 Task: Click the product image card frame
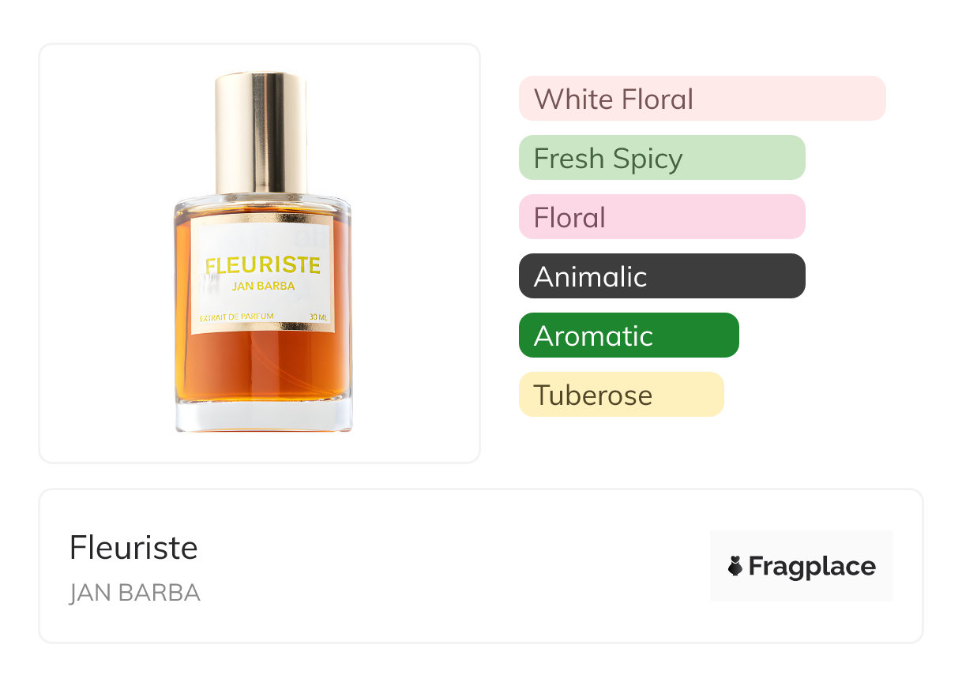tap(260, 253)
